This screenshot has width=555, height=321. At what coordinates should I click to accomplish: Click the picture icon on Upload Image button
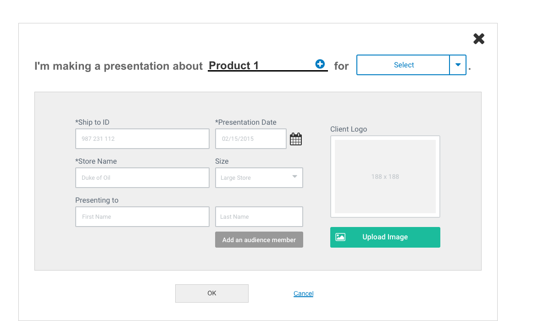pos(340,237)
